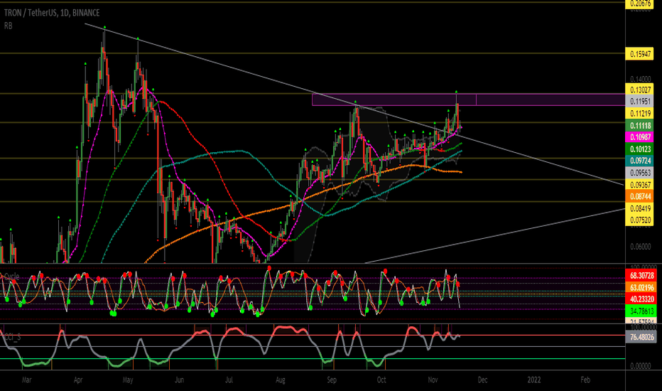662x391 pixels.
Task: Select the Cycle indicator pane label
Action: 11,277
